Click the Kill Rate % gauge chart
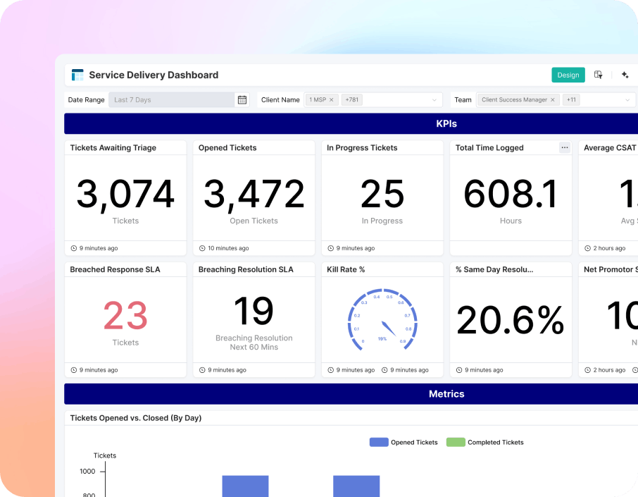Image resolution: width=638 pixels, height=497 pixels. 382,319
